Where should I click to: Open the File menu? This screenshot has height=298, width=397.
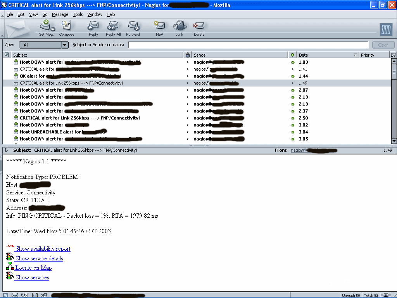coord(10,14)
